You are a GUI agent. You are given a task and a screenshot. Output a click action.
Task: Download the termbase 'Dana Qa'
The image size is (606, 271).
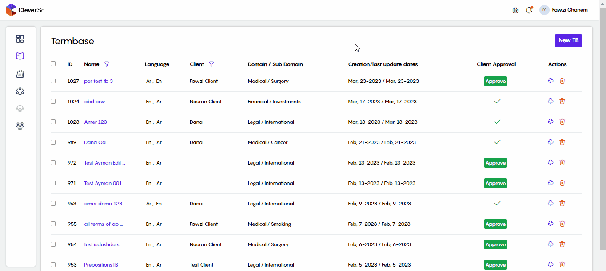pyautogui.click(x=550, y=142)
